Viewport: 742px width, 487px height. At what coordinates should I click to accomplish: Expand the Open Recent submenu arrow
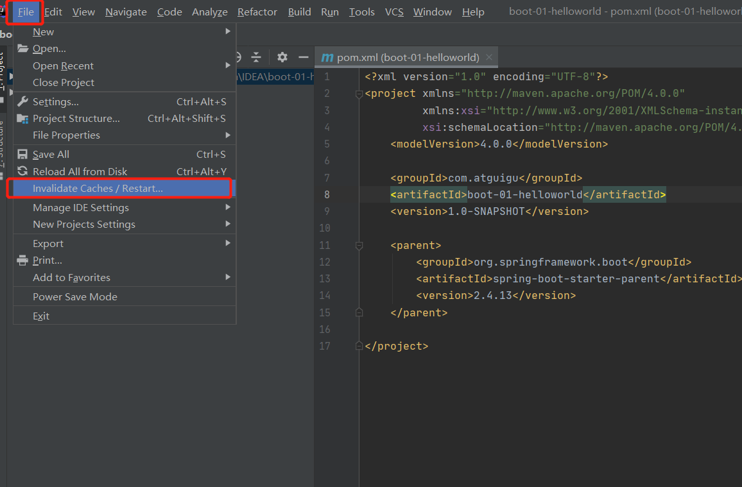point(228,65)
